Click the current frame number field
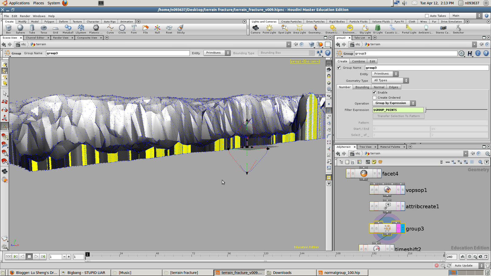Image resolution: width=491 pixels, height=276 pixels. pos(56,257)
